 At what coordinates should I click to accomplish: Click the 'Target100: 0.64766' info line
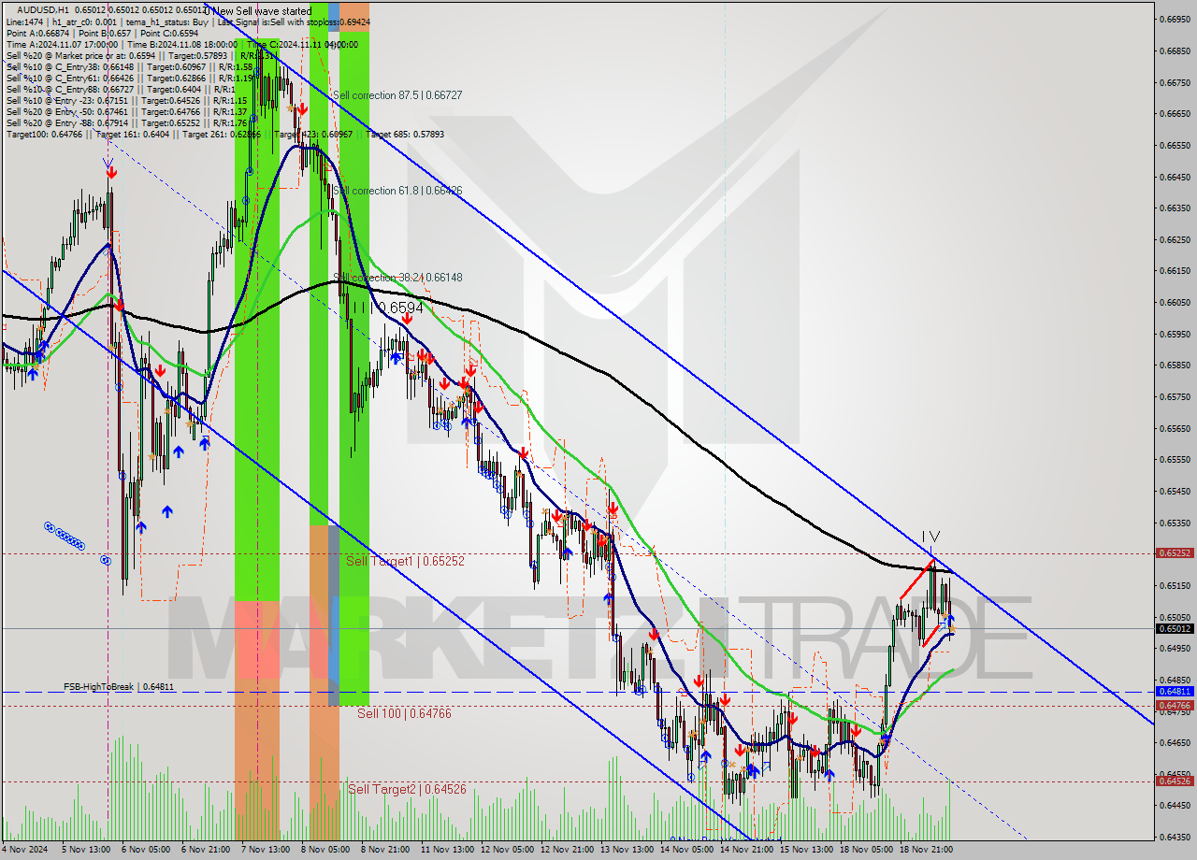coord(224,134)
